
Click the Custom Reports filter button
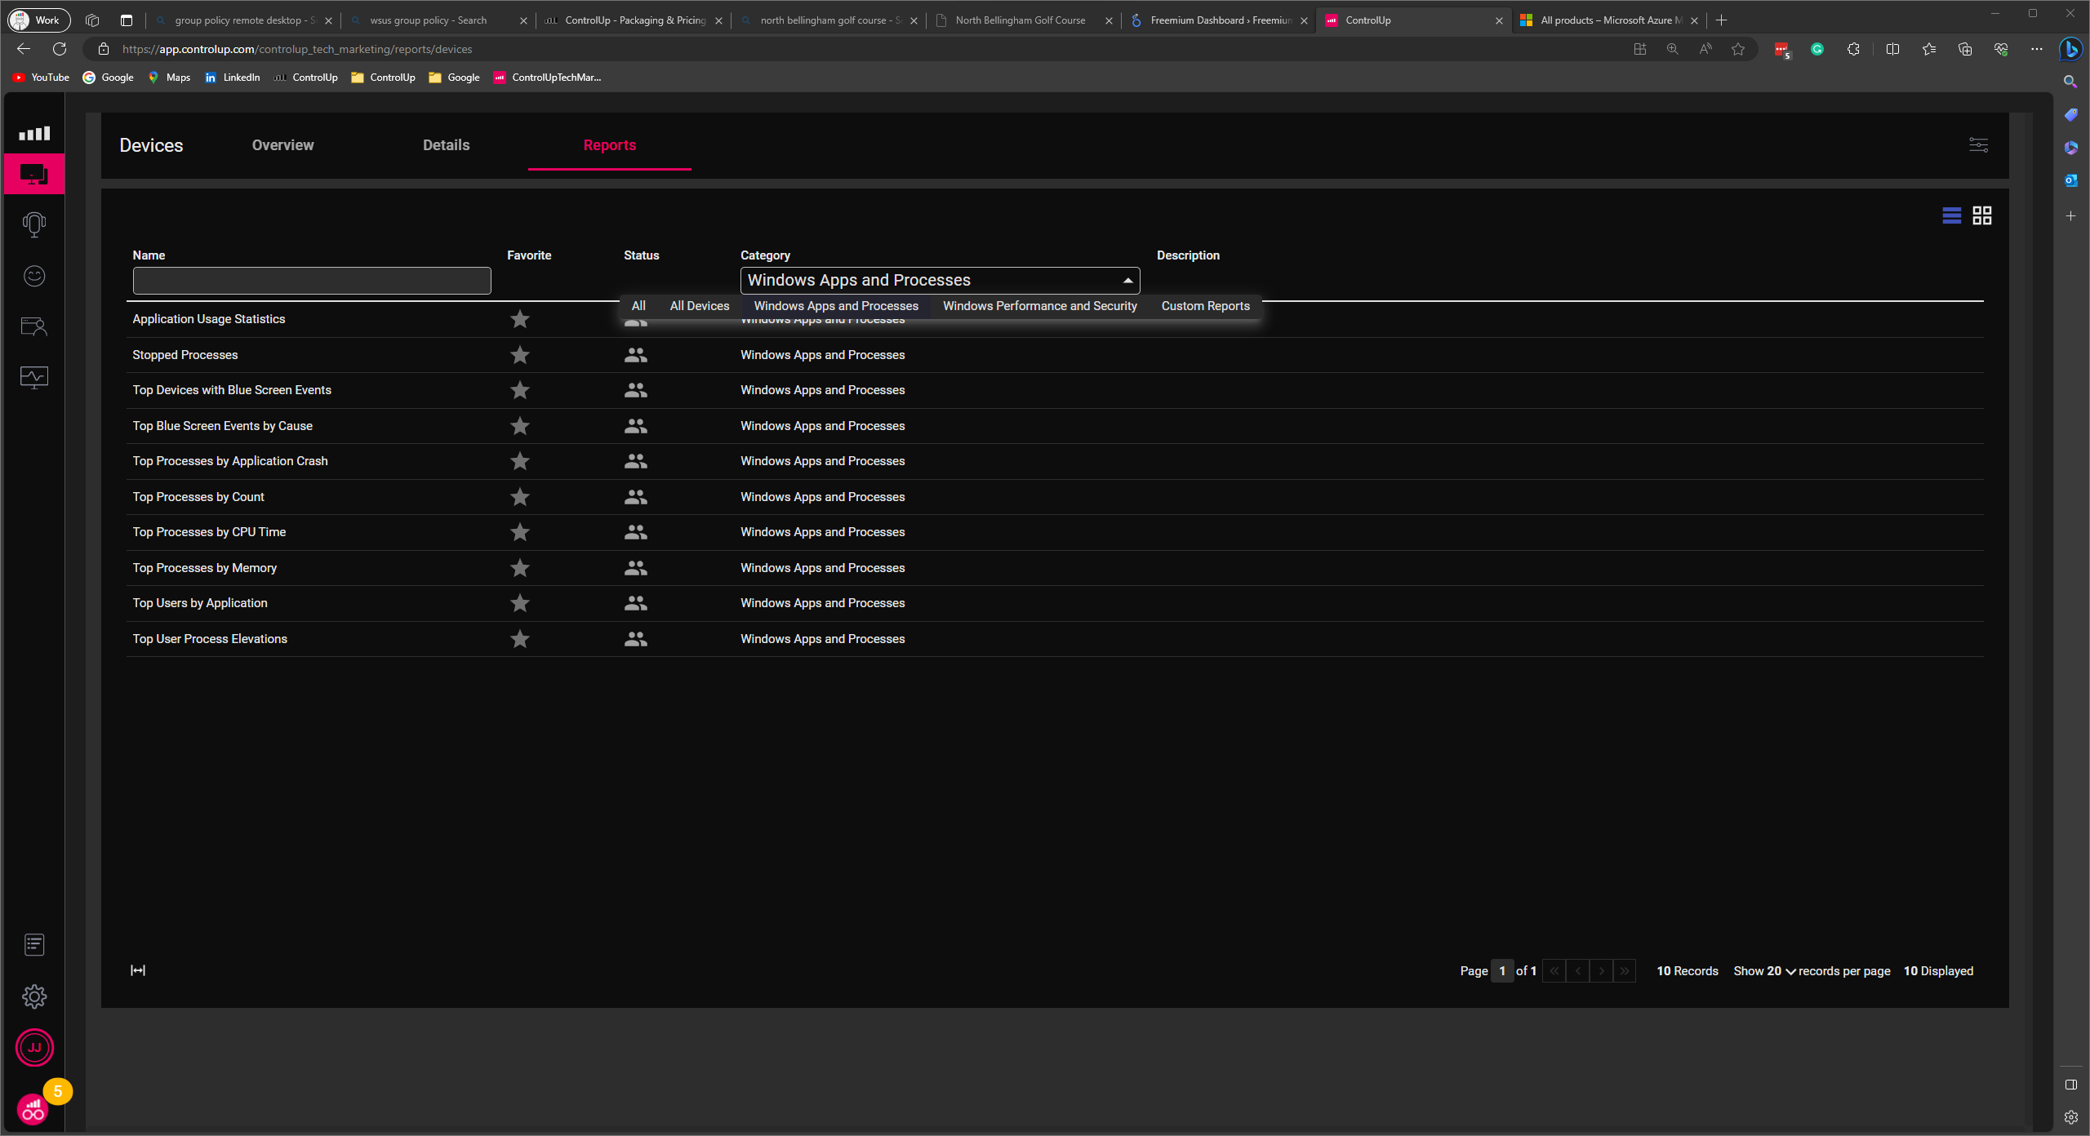coord(1206,305)
